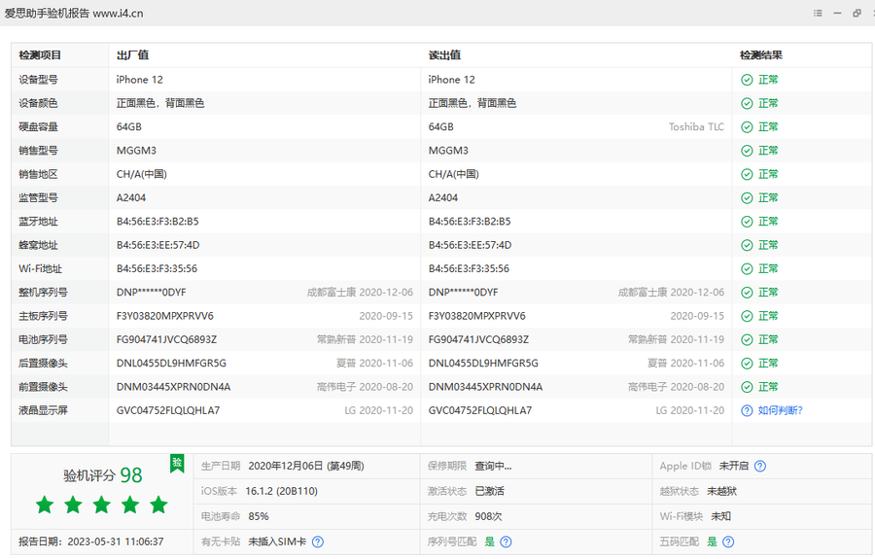Screen dimensions: 875x559
Task: Click the green check icon for 电池序列号
Action: pos(747,339)
